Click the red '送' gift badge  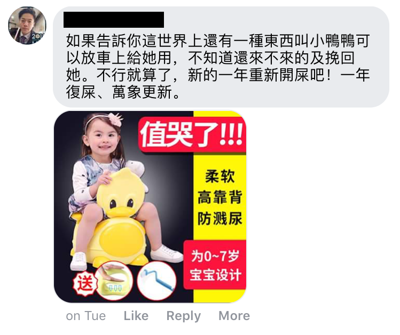pos(85,283)
